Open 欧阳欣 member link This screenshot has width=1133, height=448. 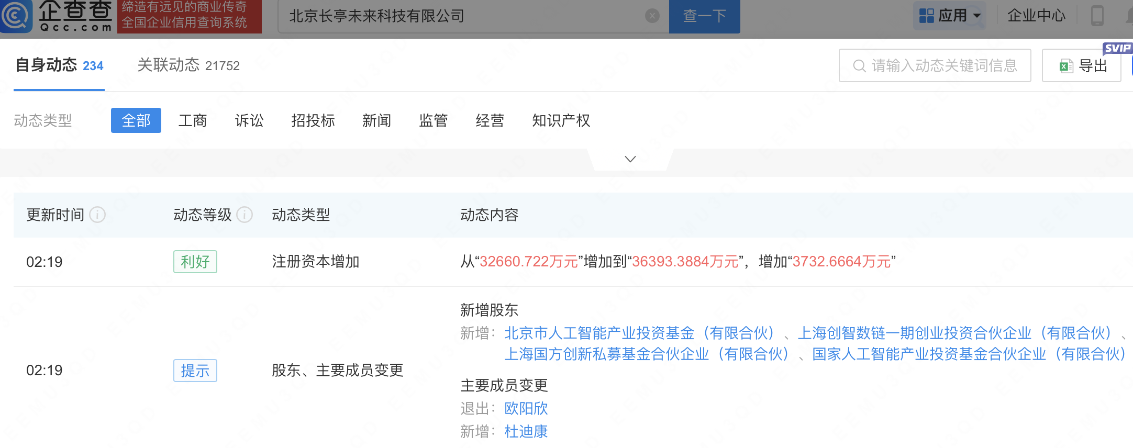click(526, 408)
